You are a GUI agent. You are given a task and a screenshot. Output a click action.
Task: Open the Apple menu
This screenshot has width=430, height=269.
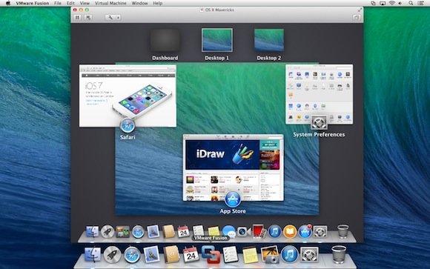(x=7, y=3)
